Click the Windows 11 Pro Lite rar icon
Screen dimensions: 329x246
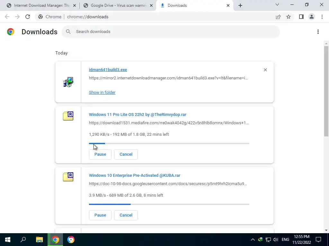point(68,116)
